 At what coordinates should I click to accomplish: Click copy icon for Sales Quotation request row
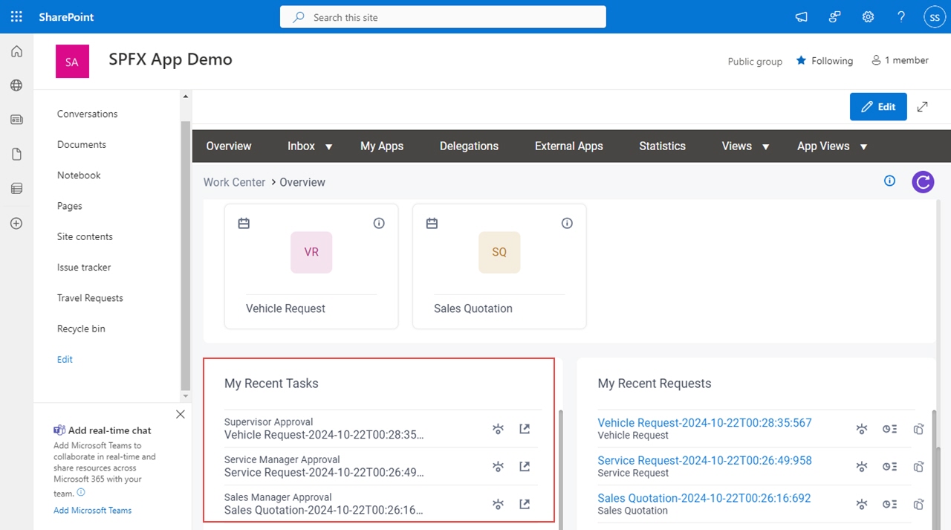point(918,505)
